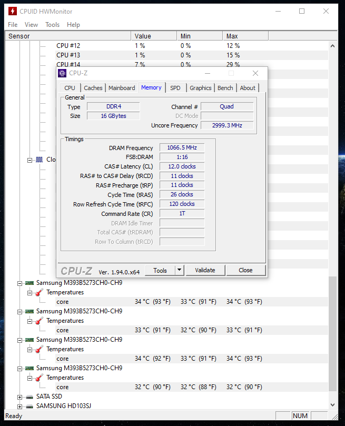The height and width of the screenshot is (426, 345).
Task: Expand the SAMSUNG HD103SJ tree node
Action: (x=19, y=407)
